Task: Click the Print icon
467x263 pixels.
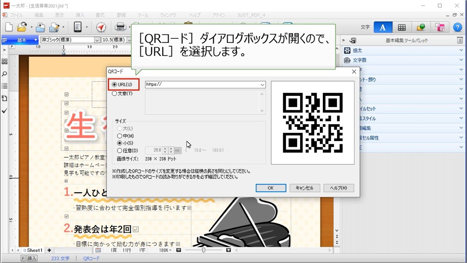Action: pos(120,27)
